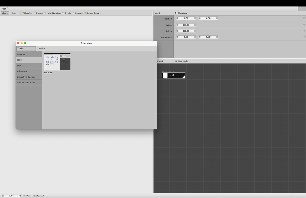Click the Width value field
306x198 pixels.
click(186, 25)
